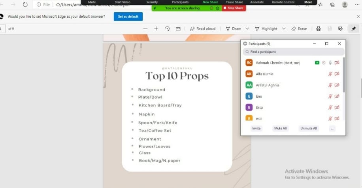Toggle fit to page width
Screen dimensions: 362x188
tap(178, 28)
